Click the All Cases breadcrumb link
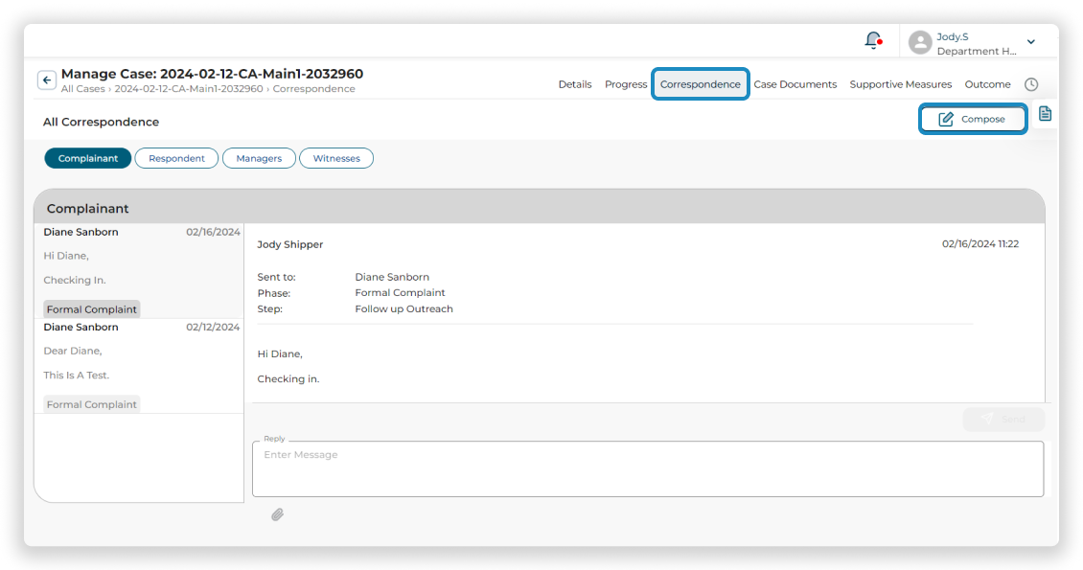1083x570 pixels. (x=81, y=89)
